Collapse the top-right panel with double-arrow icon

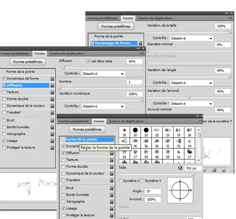pos(226,13)
